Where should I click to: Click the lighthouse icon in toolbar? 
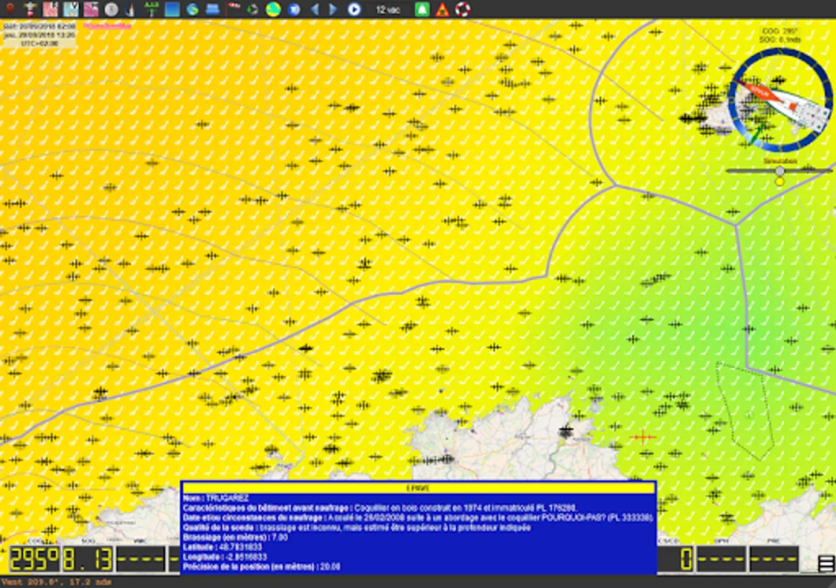pos(29,9)
